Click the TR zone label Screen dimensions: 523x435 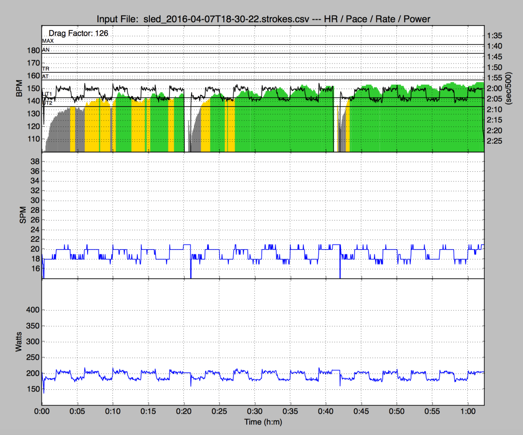45,69
